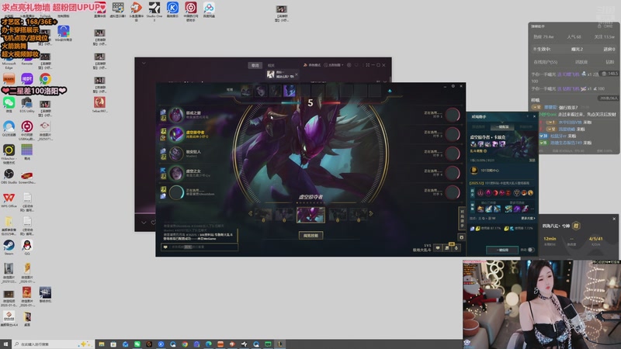Click the 4/5/41 KDA value
Screen dimensions: 621x349
(x=595, y=239)
